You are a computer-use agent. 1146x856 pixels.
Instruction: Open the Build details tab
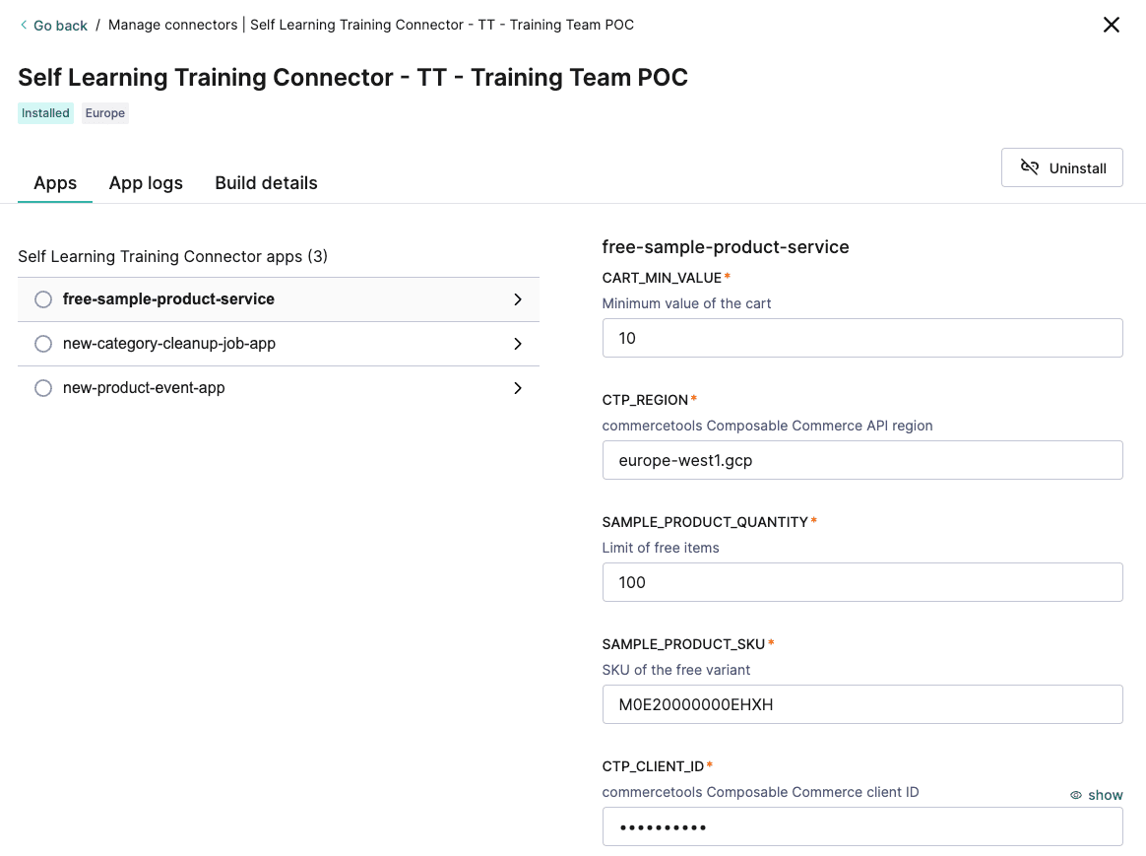tap(266, 182)
